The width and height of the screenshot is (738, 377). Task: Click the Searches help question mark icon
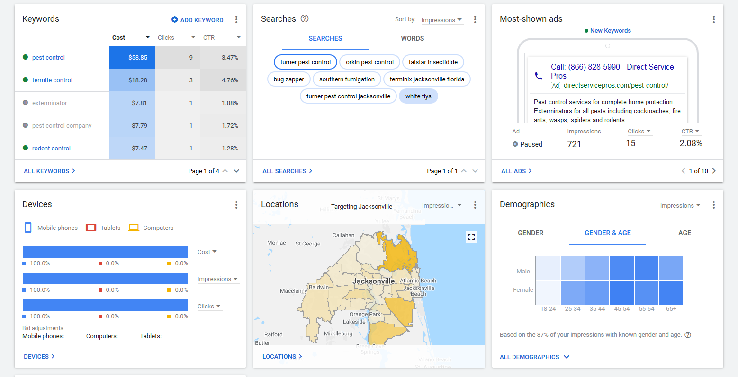[305, 19]
